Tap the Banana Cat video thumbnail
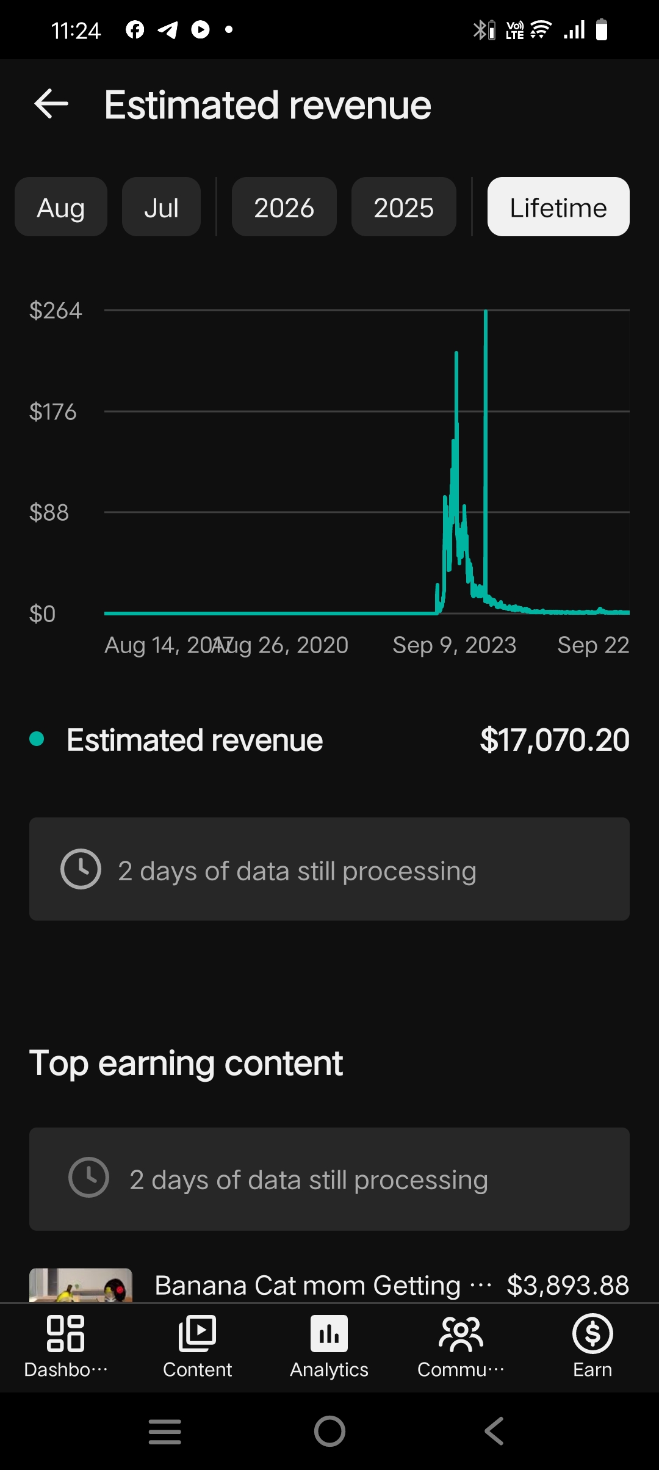 [81, 1286]
